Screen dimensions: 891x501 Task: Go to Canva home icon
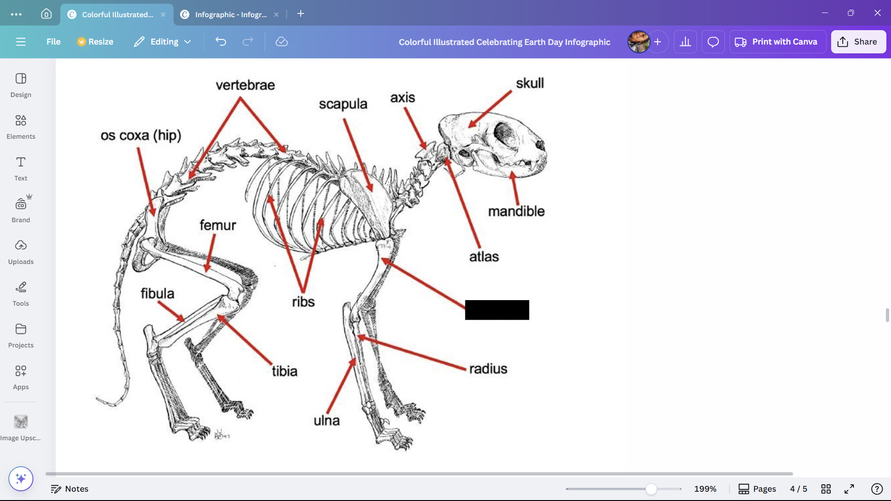point(46,14)
